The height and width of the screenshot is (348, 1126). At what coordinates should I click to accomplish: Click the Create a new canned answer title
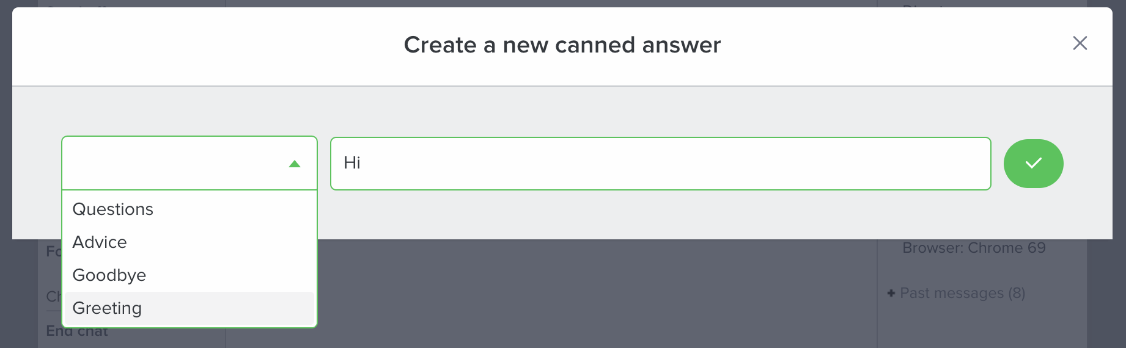tap(562, 45)
